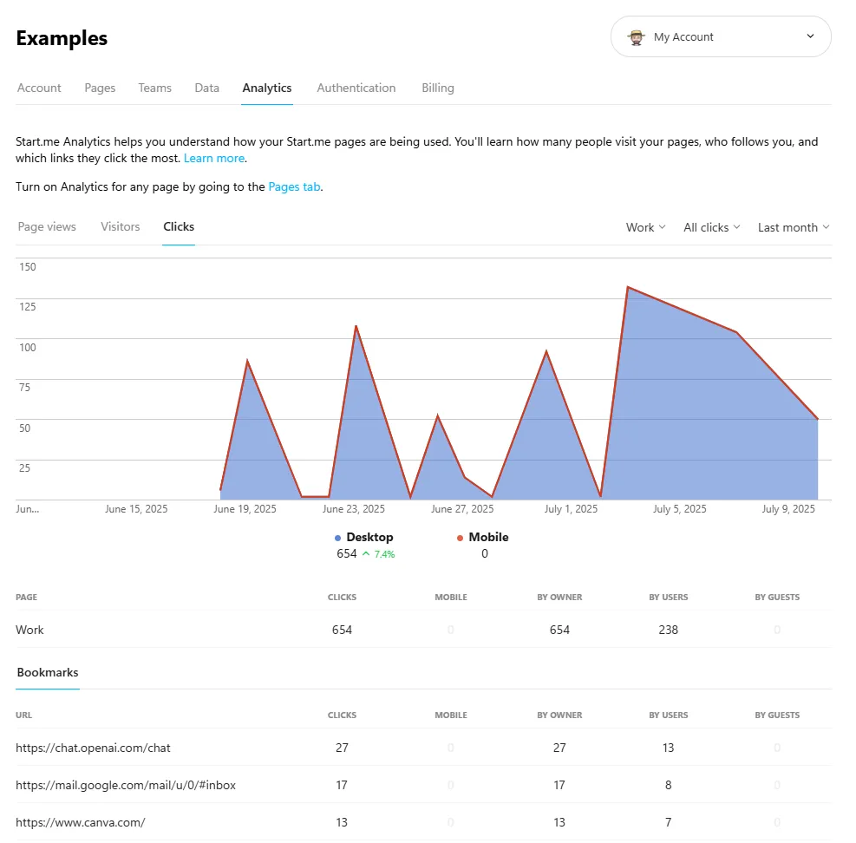Open the Account tab
The width and height of the screenshot is (856, 843).
click(39, 88)
